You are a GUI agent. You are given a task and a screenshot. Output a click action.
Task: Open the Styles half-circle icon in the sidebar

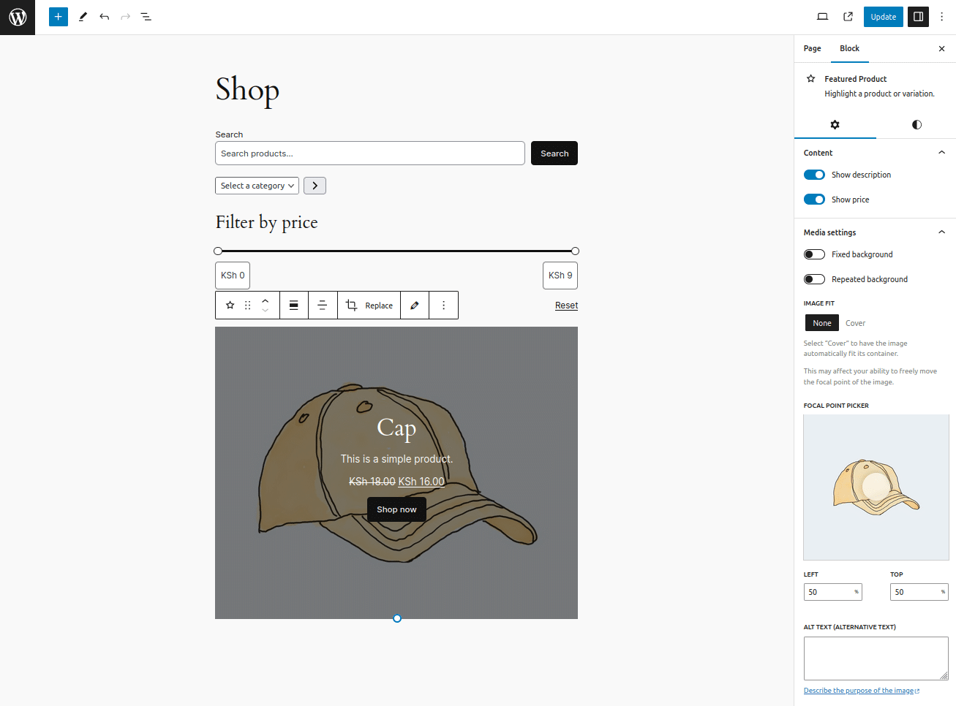point(916,125)
